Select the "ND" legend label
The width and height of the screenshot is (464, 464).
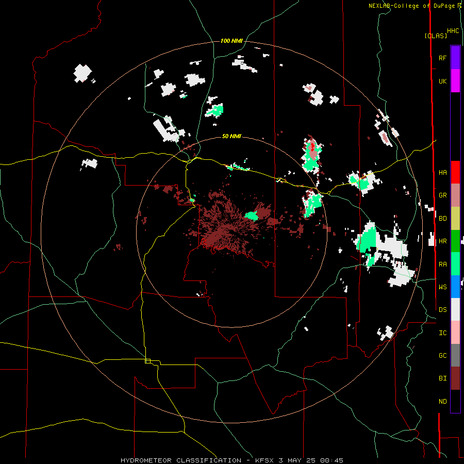click(442, 402)
